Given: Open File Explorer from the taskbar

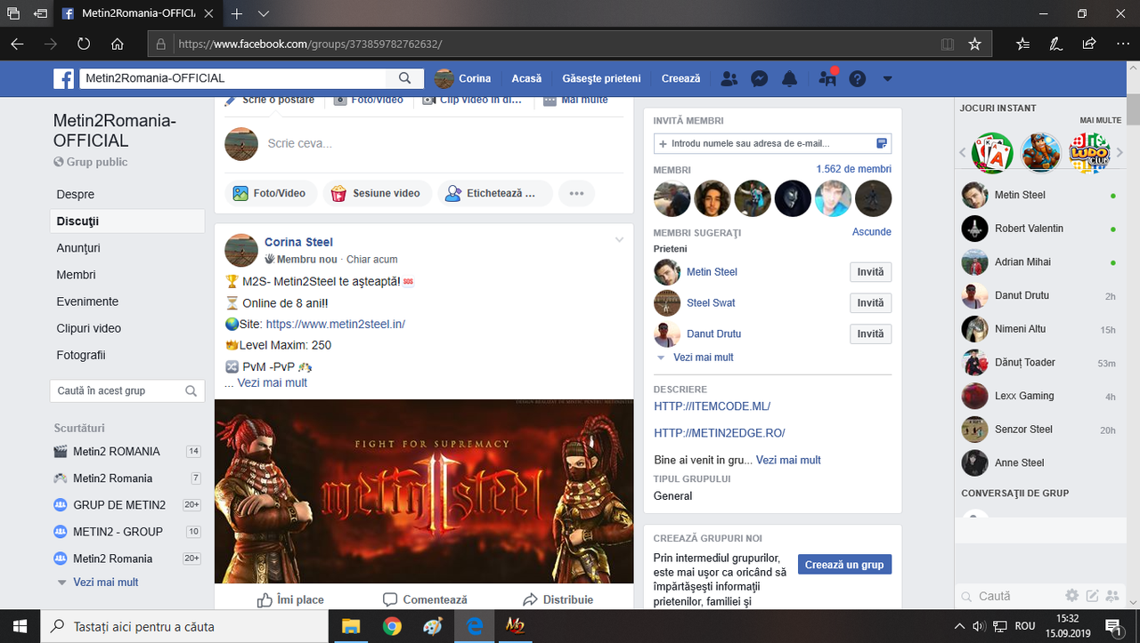Looking at the screenshot, I should [x=351, y=626].
